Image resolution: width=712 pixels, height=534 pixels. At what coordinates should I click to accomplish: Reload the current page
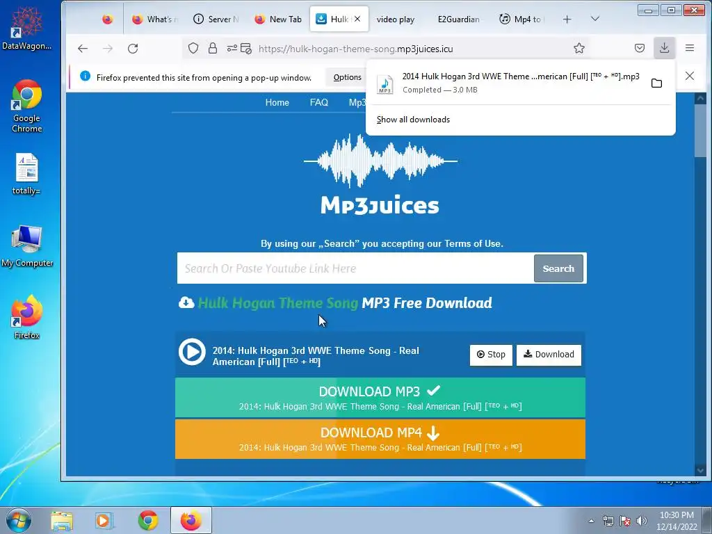133,49
